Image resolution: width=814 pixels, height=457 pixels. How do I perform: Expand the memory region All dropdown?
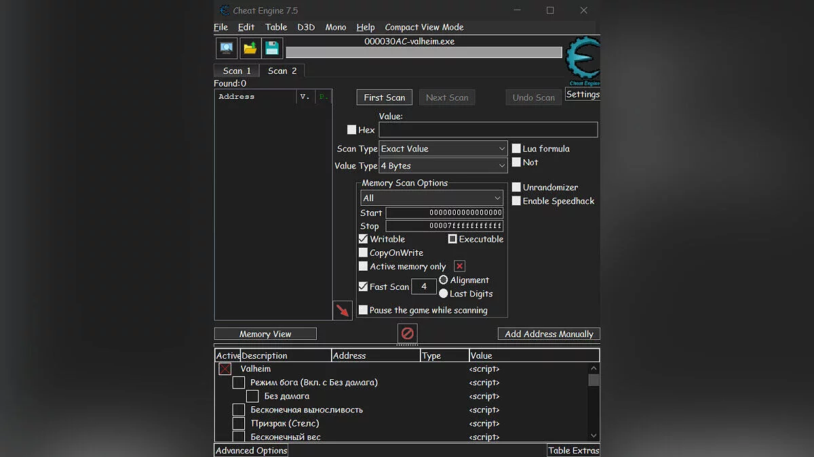[x=431, y=198]
